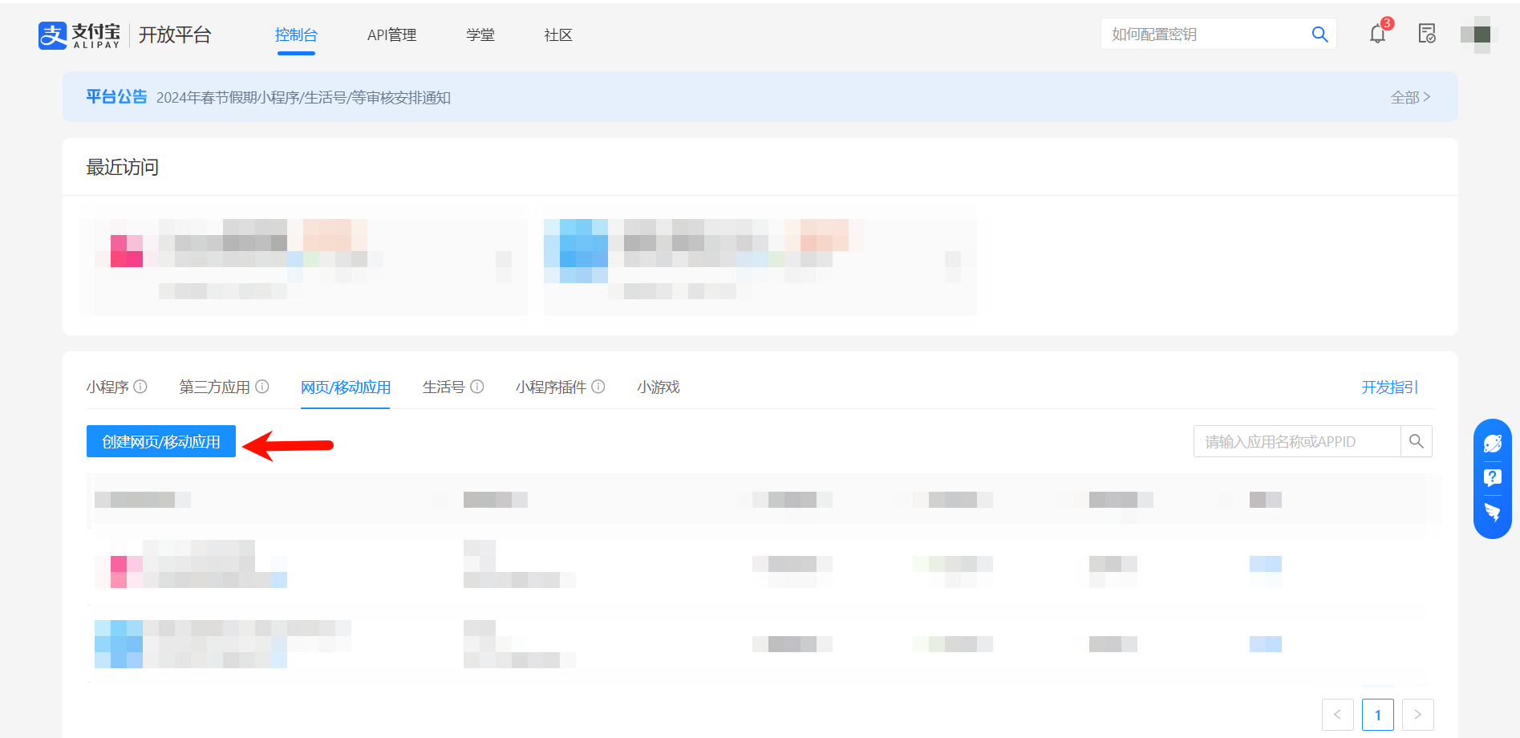Switch to the 小游戏 tab
Image resolution: width=1520 pixels, height=738 pixels.
(658, 387)
